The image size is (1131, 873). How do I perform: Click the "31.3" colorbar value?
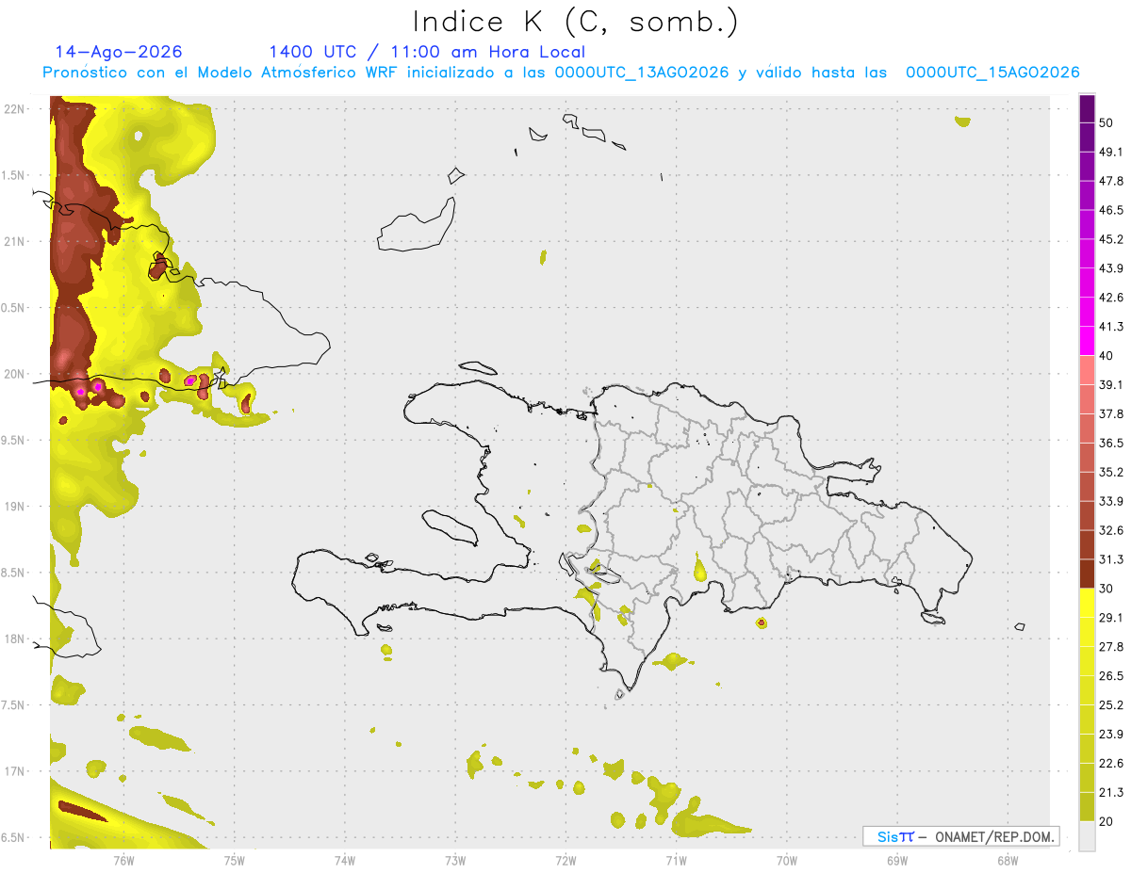(1111, 559)
